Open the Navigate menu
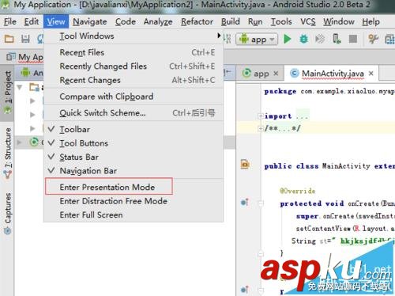Screen dimensions: 395x296 (90, 21)
